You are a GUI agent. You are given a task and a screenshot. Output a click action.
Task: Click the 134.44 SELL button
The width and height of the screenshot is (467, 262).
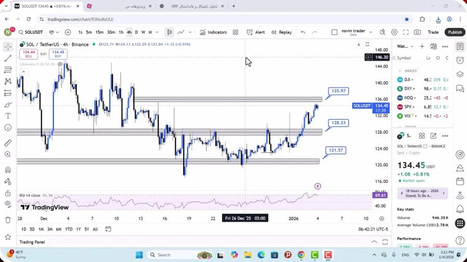[x=29, y=54]
